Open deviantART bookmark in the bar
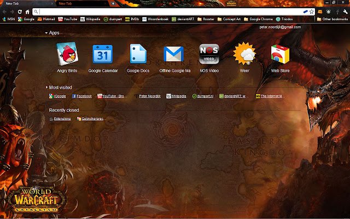The image size is (350, 219). [183, 19]
